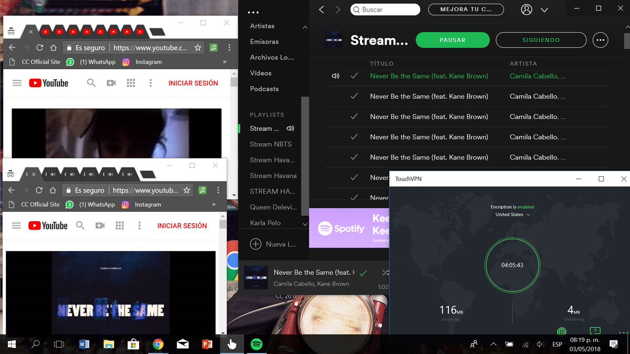This screenshot has width=630, height=354.
Task: Open YouTube apps grid in upper Chrome window
Action: coord(131,83)
